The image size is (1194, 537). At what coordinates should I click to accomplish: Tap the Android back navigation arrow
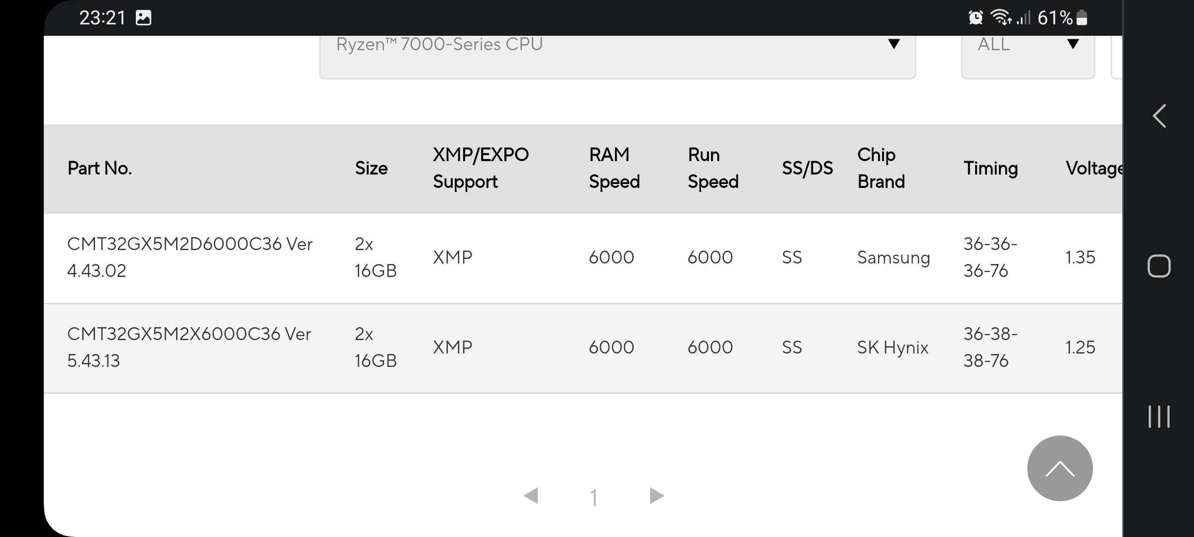coord(1159,116)
